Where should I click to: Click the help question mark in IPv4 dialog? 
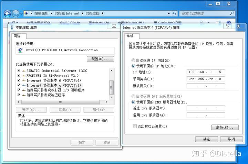tap(228, 26)
